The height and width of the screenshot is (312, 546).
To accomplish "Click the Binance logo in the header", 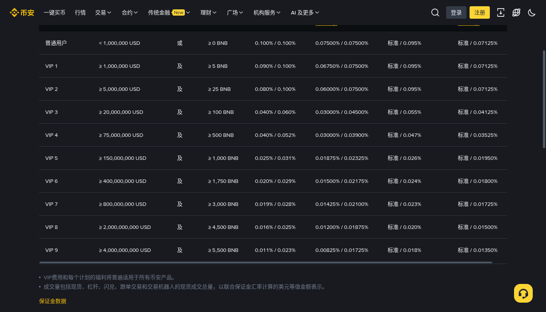I will 22,12.
